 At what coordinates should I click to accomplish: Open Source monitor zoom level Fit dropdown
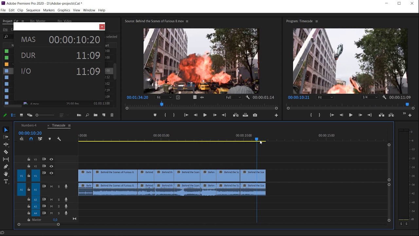pyautogui.click(x=164, y=97)
